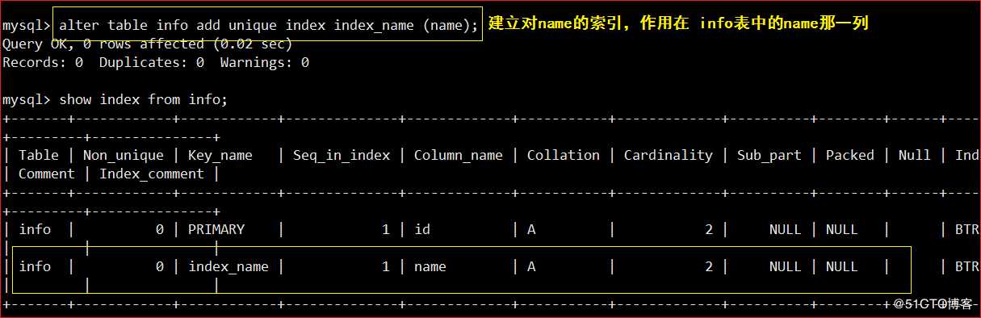Select the 'Query OK, 0 rows affected' line

[x=148, y=44]
